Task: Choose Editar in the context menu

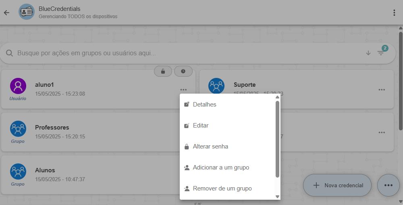Action: pyautogui.click(x=200, y=126)
